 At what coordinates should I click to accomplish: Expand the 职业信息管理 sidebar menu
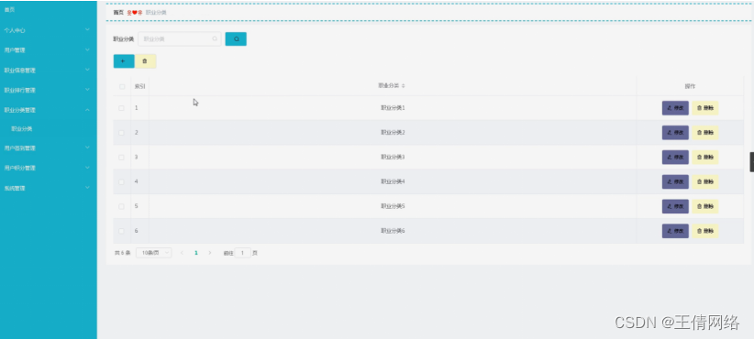(x=48, y=71)
